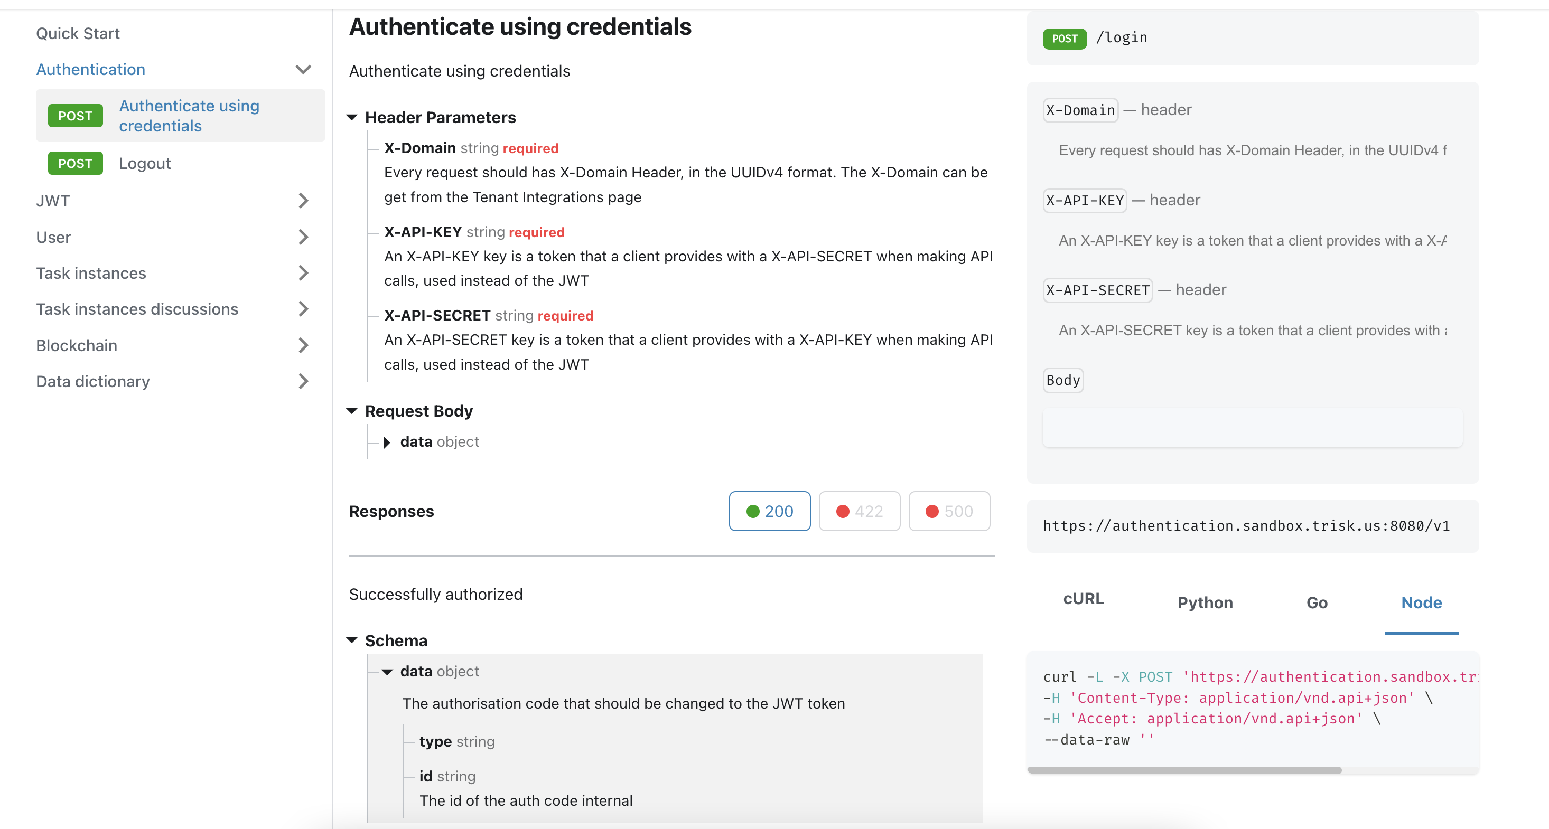View the 422 response details

tap(859, 511)
